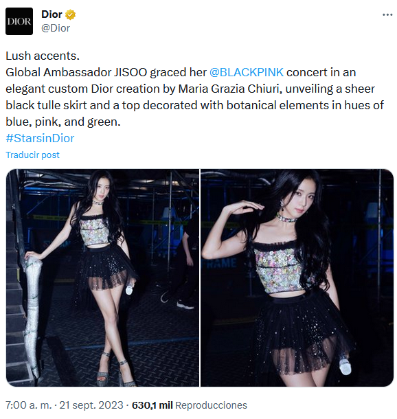
Task: Click the gold verified badge
Action: click(x=70, y=14)
